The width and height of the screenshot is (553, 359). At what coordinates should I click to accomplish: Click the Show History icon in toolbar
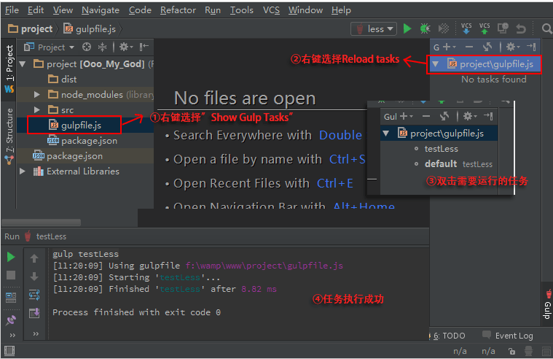tap(503, 28)
